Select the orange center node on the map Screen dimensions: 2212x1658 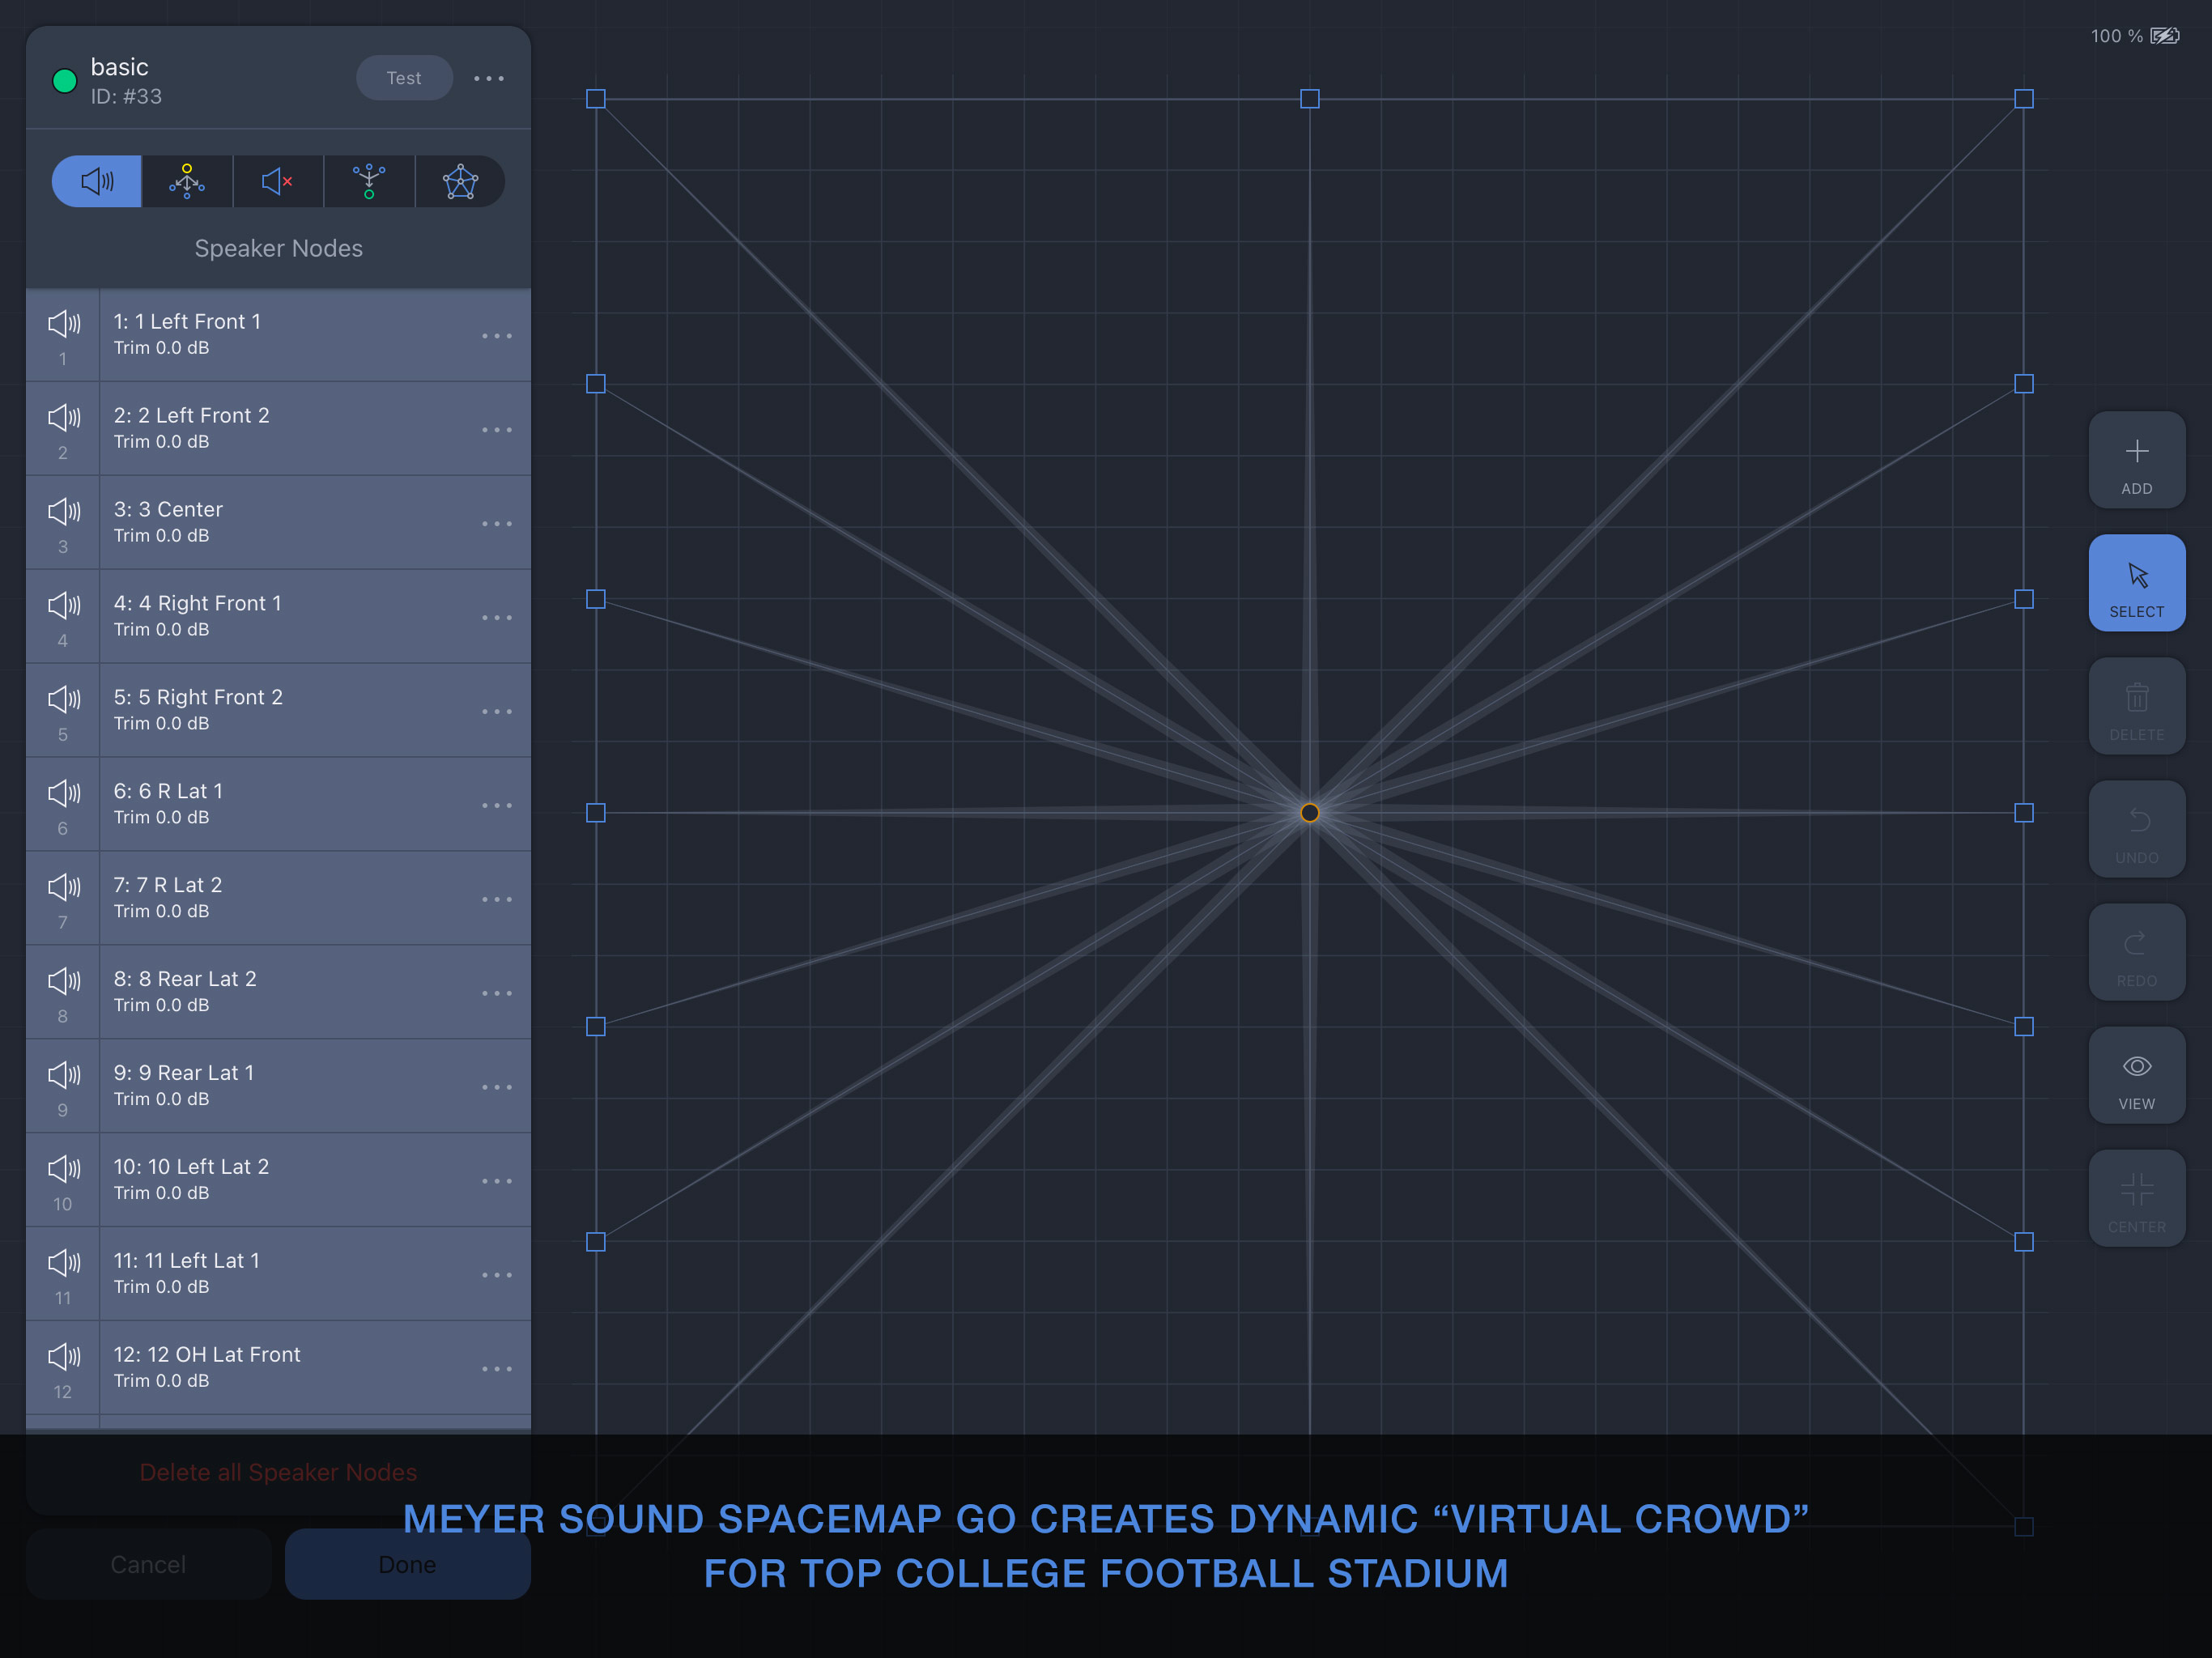tap(1310, 813)
